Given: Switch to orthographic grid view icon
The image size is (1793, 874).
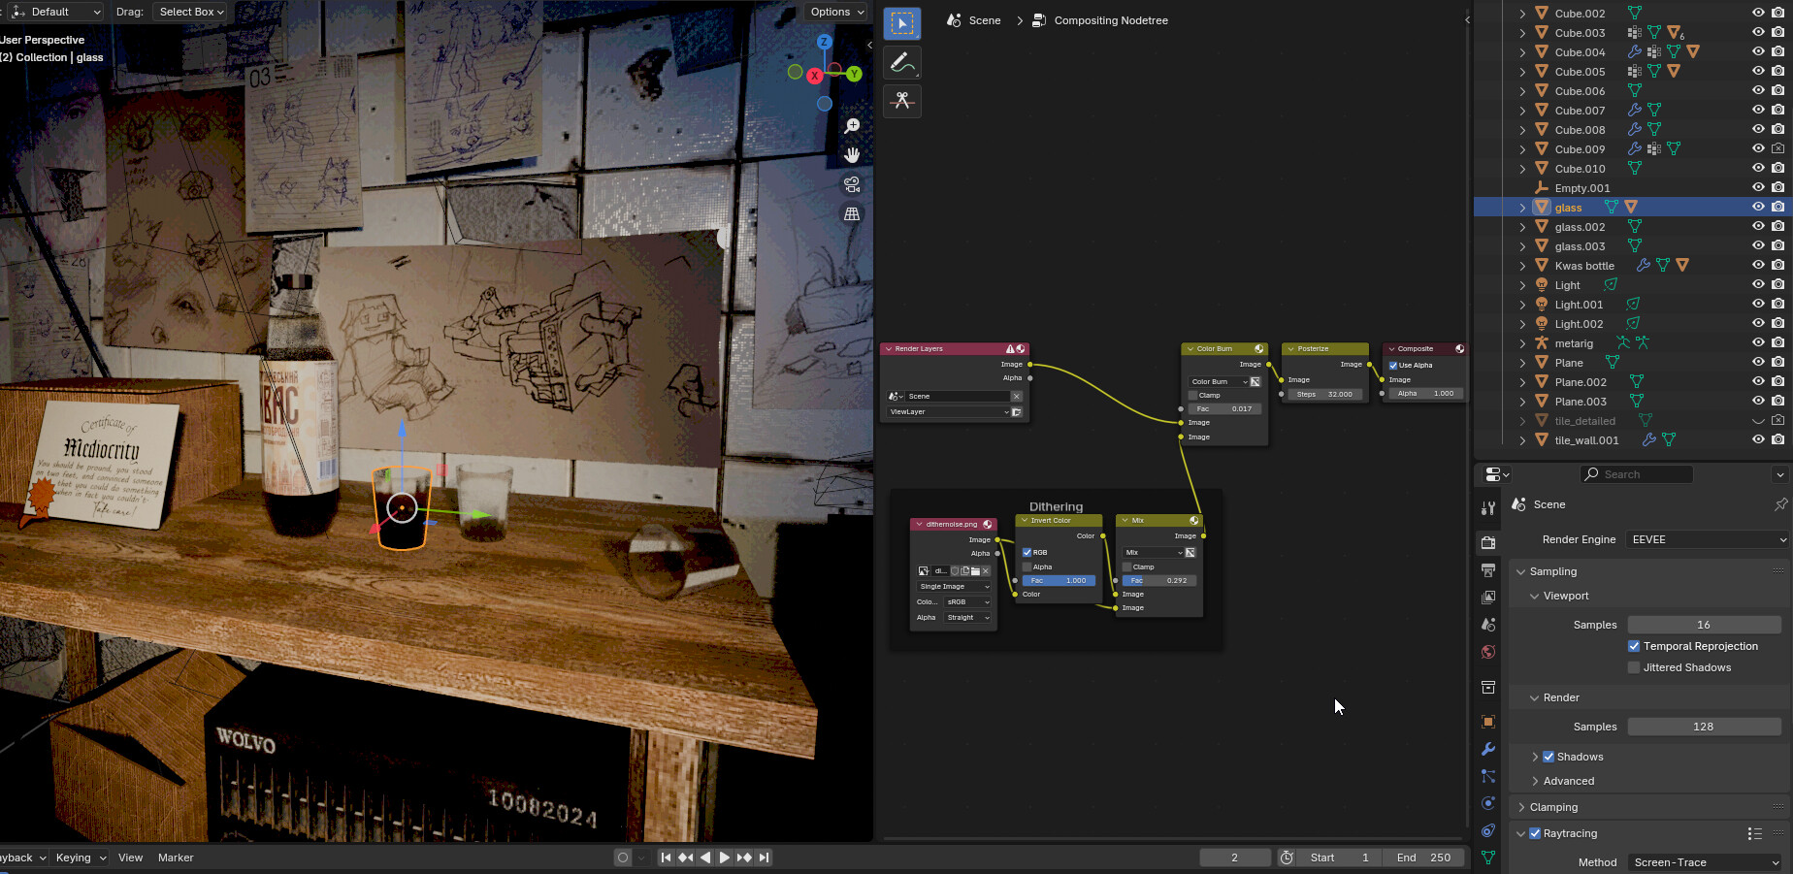Looking at the screenshot, I should click(x=852, y=213).
